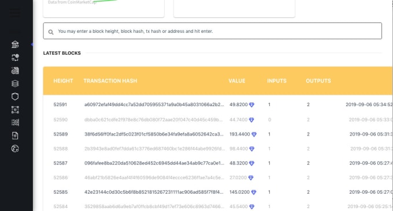
Task: Click the magnifier icon in the search box
Action: pos(51,32)
